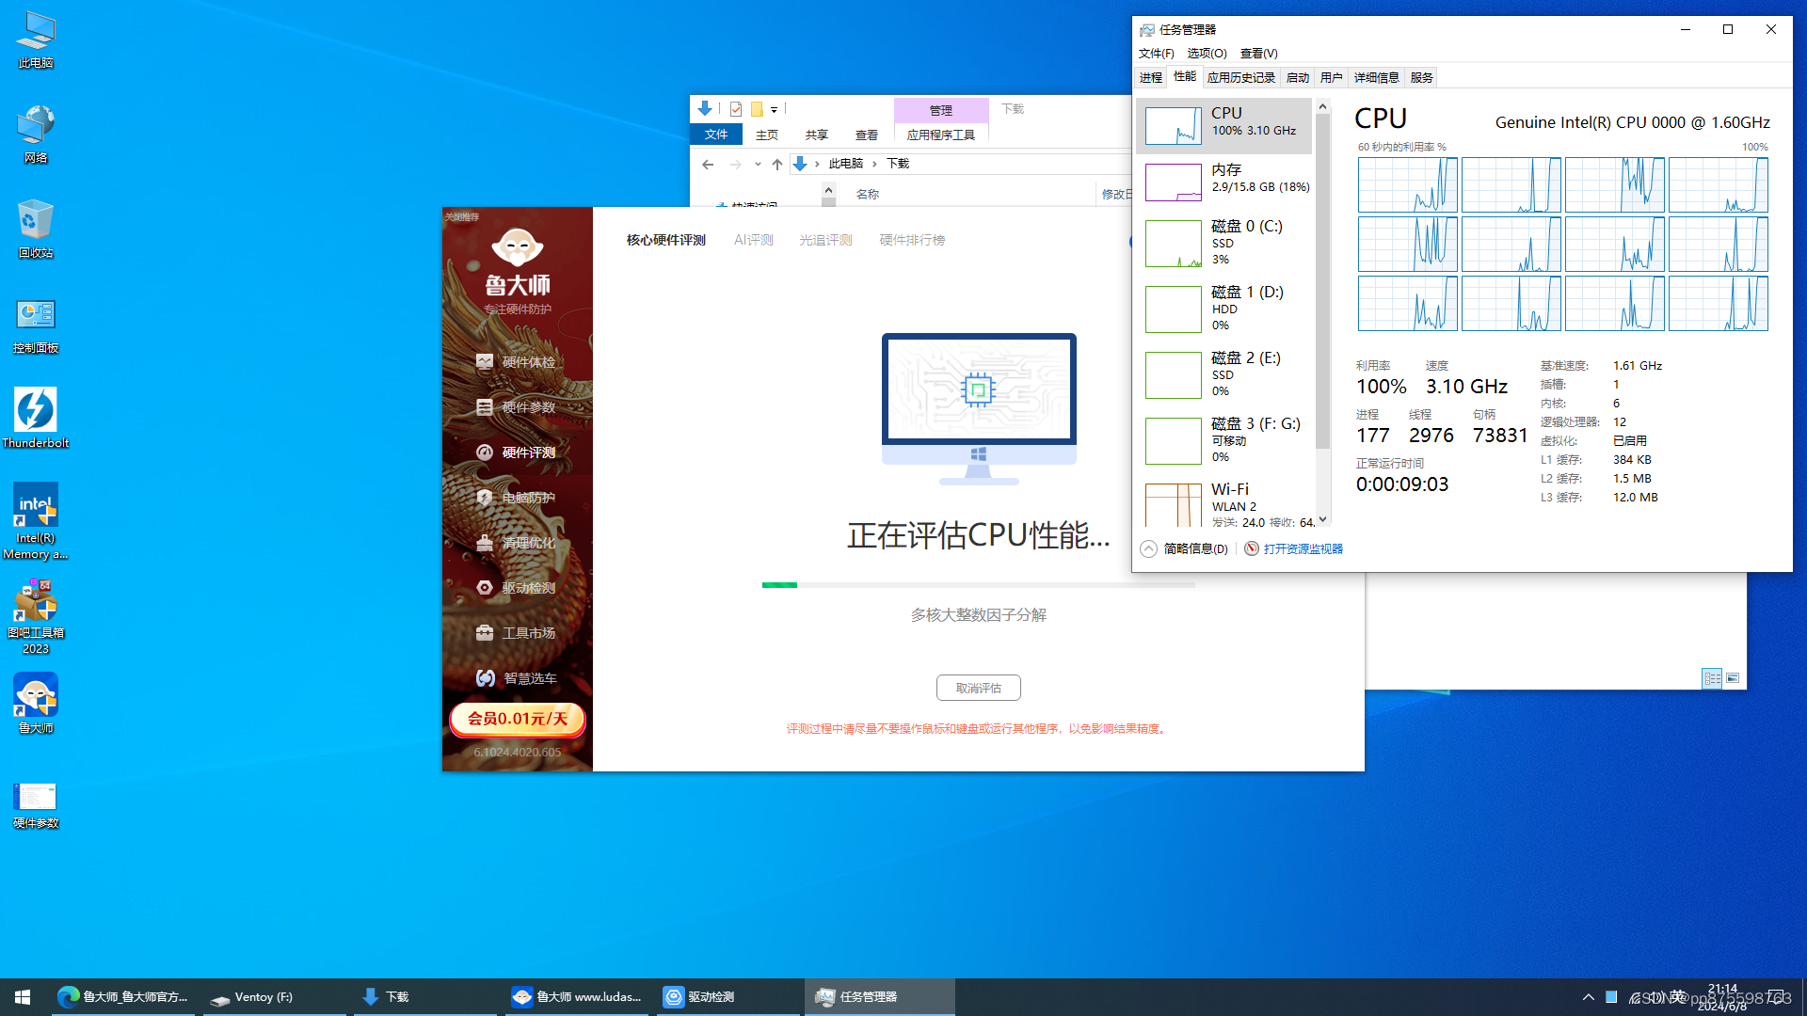Click 名称 column header in Explorer
Viewport: 1807px width, 1016px height.
[868, 194]
